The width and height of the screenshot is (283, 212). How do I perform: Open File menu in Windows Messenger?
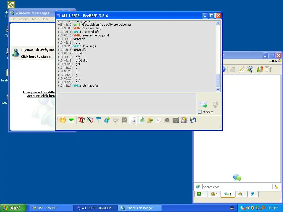click(x=13, y=19)
